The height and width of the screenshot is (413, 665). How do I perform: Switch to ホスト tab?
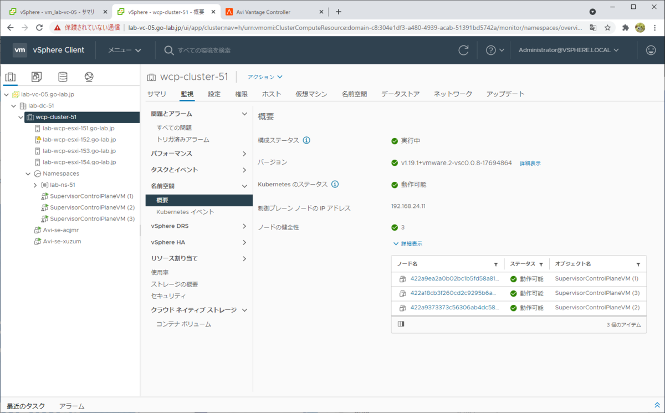click(272, 94)
